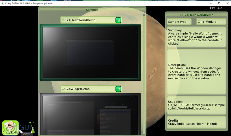Viewport: 231px width, 136px height.
Task: Launch CEGUIHelloWorldDemo with green enter icon
Action: [118, 20]
